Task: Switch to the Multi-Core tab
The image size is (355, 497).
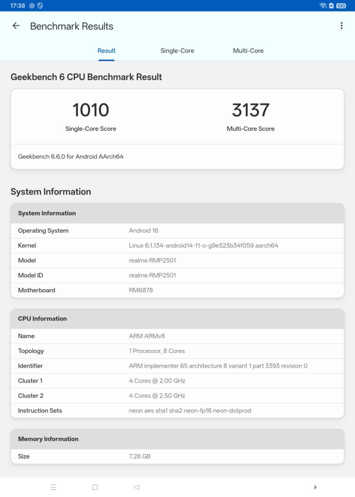Action: click(x=248, y=50)
